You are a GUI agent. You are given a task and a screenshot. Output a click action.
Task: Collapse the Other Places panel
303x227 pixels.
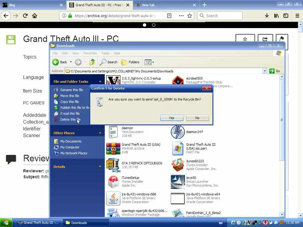100,133
